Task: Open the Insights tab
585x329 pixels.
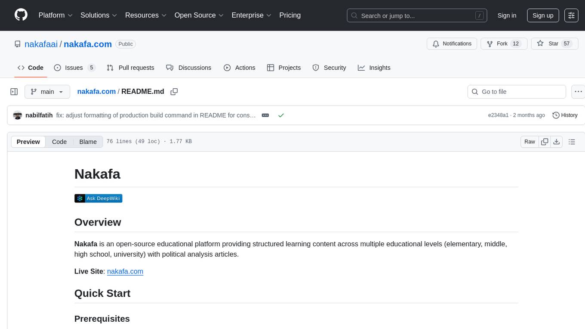Action: 374,68
